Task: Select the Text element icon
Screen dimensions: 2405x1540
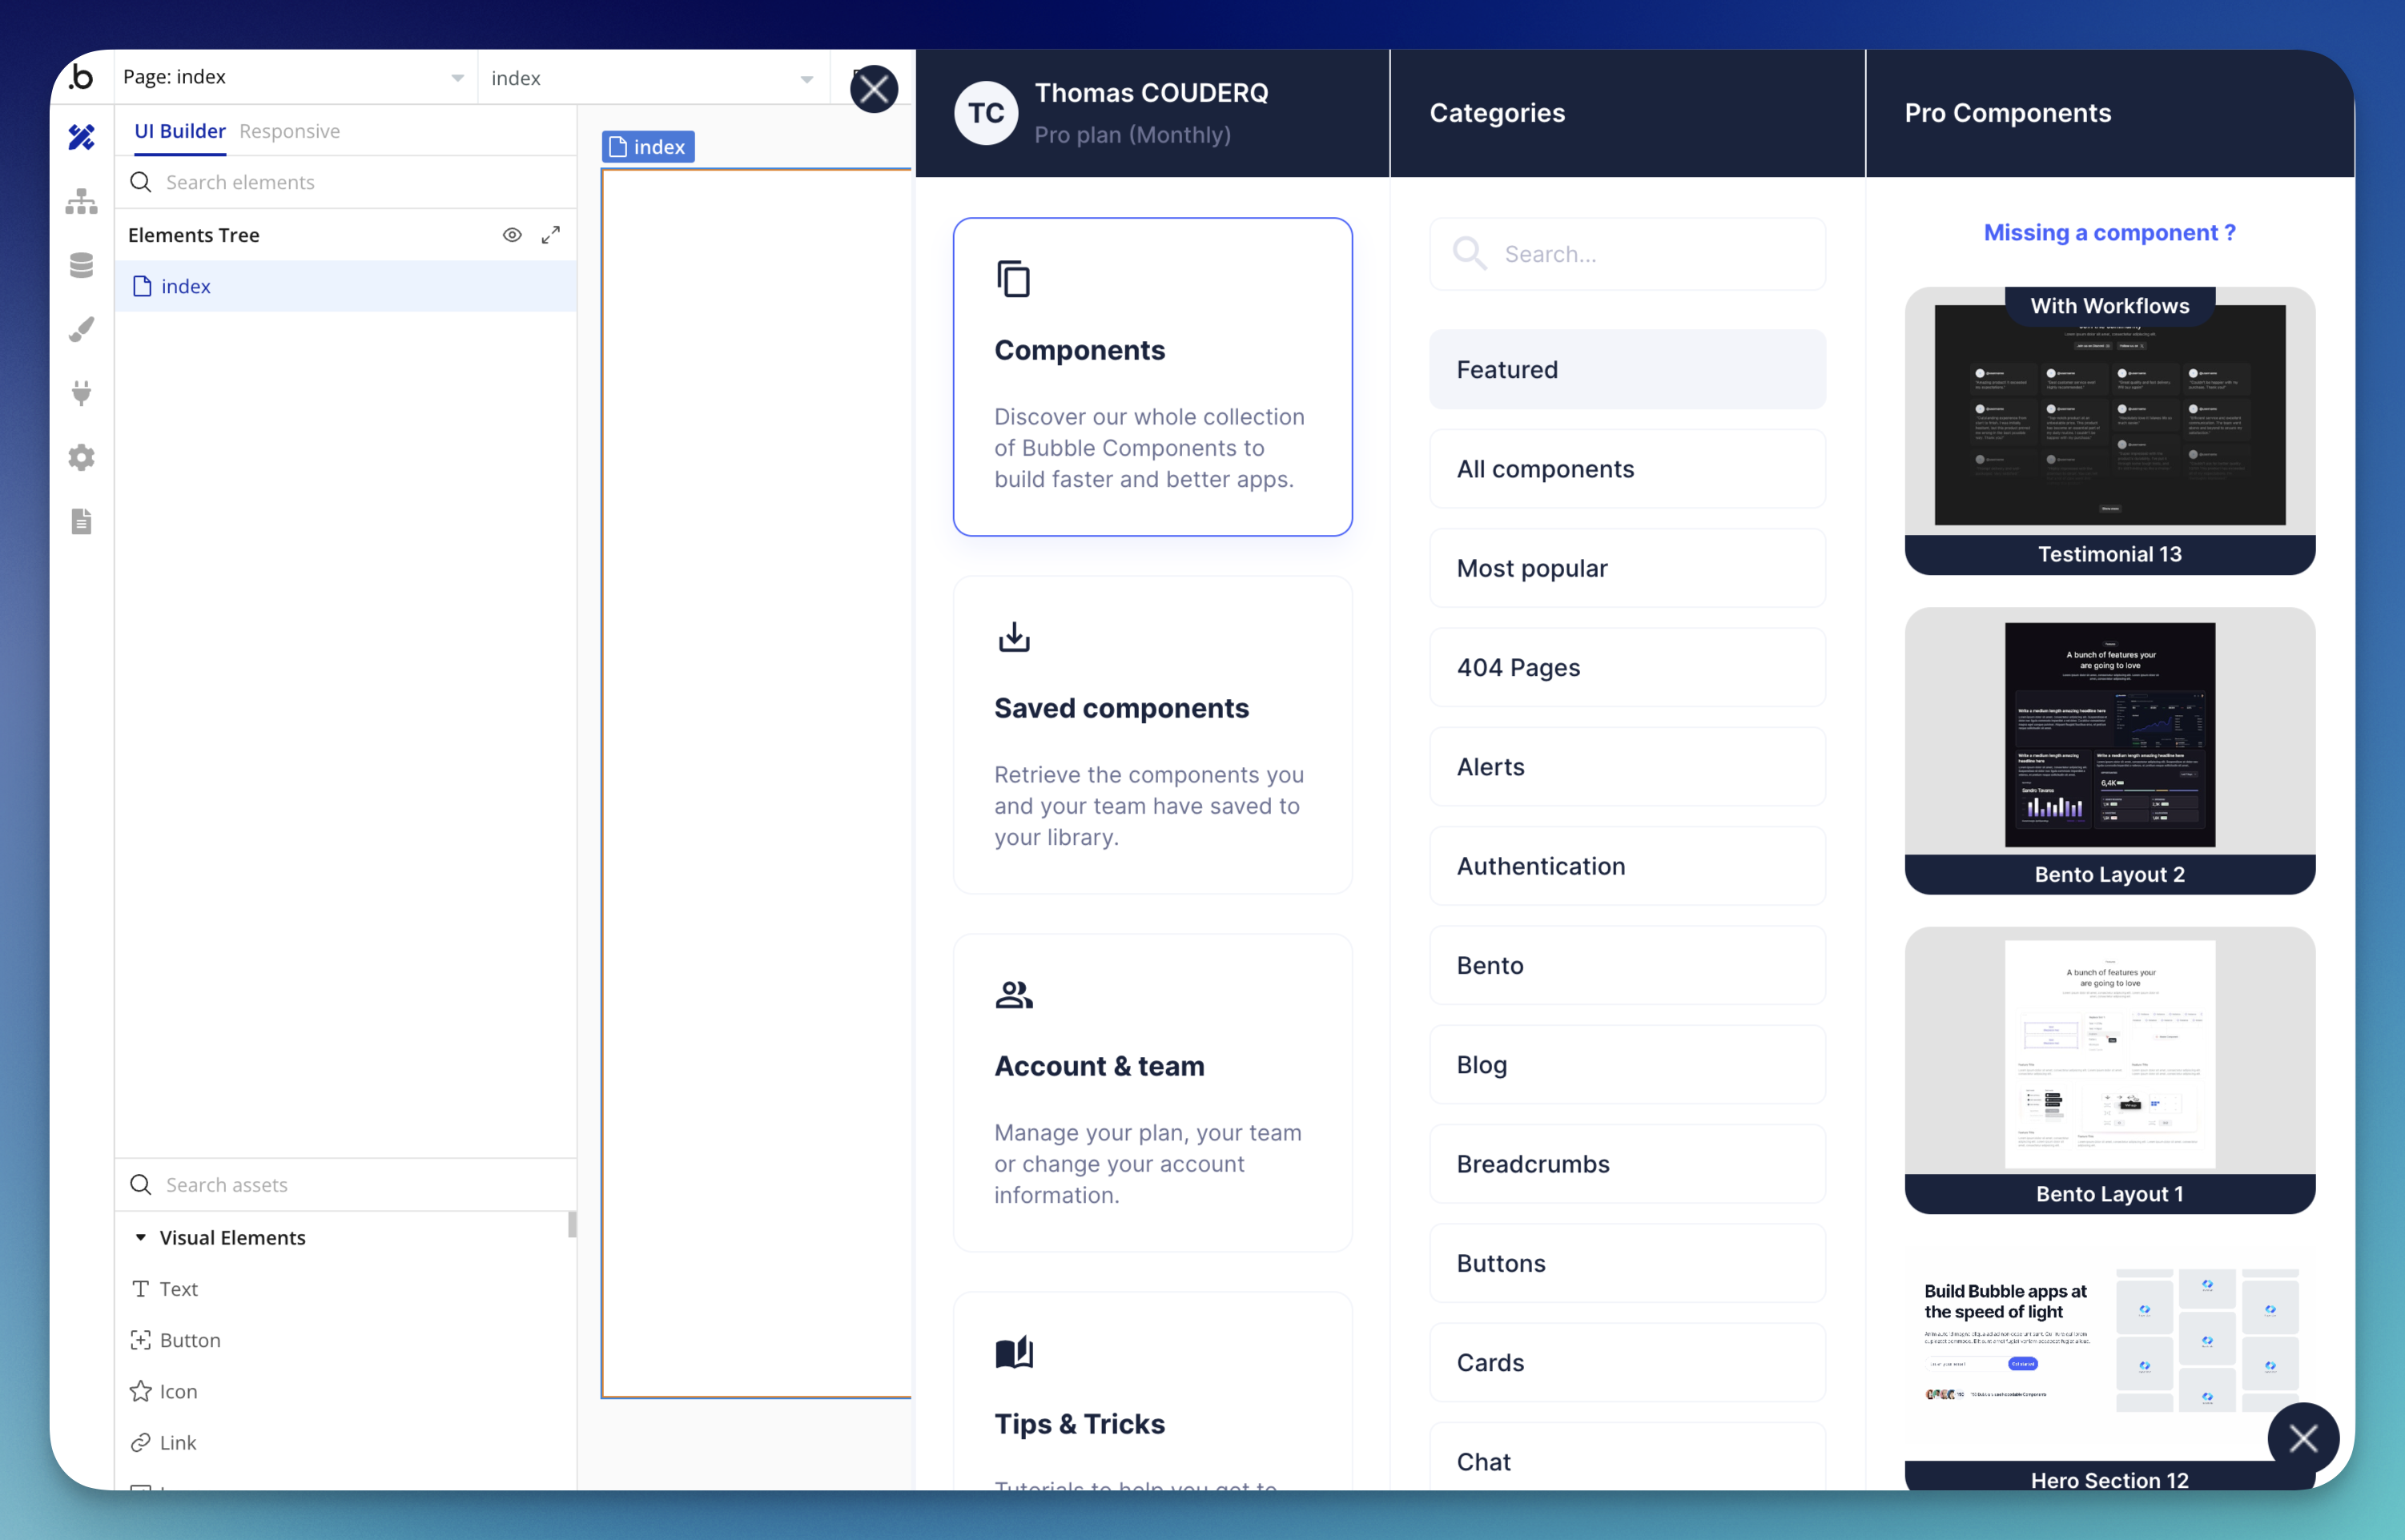Action: (x=141, y=1289)
